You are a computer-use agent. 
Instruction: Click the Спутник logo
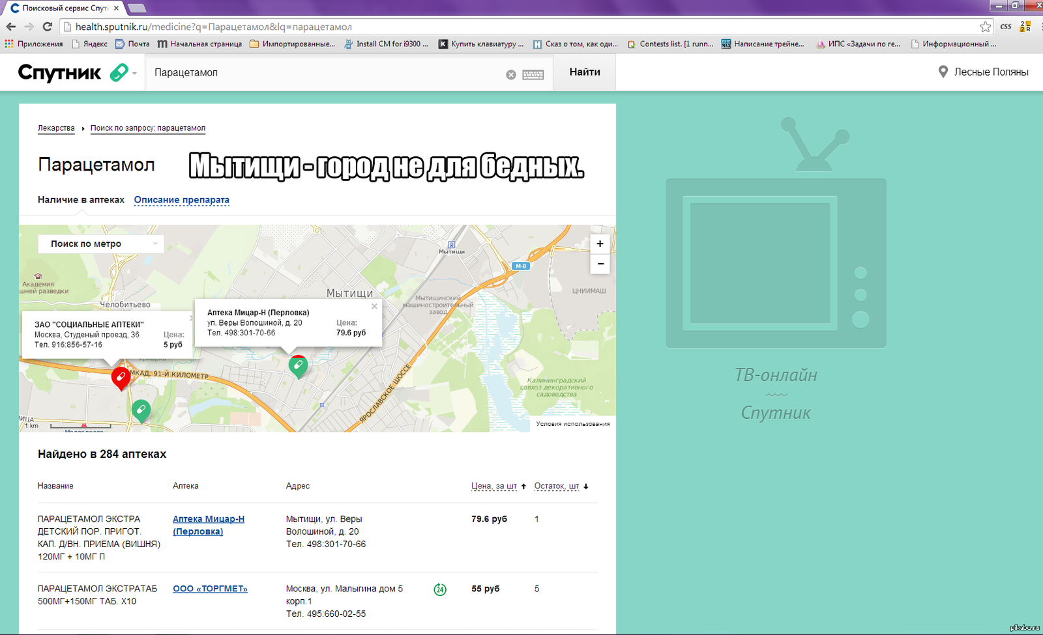pyautogui.click(x=59, y=72)
